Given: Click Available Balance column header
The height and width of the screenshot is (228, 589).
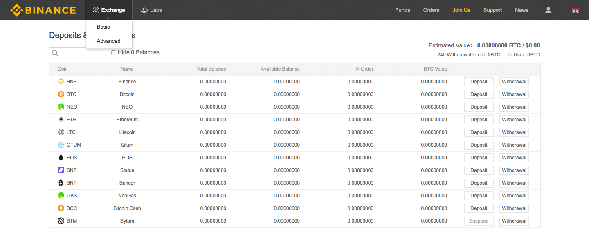Looking at the screenshot, I should click(280, 69).
